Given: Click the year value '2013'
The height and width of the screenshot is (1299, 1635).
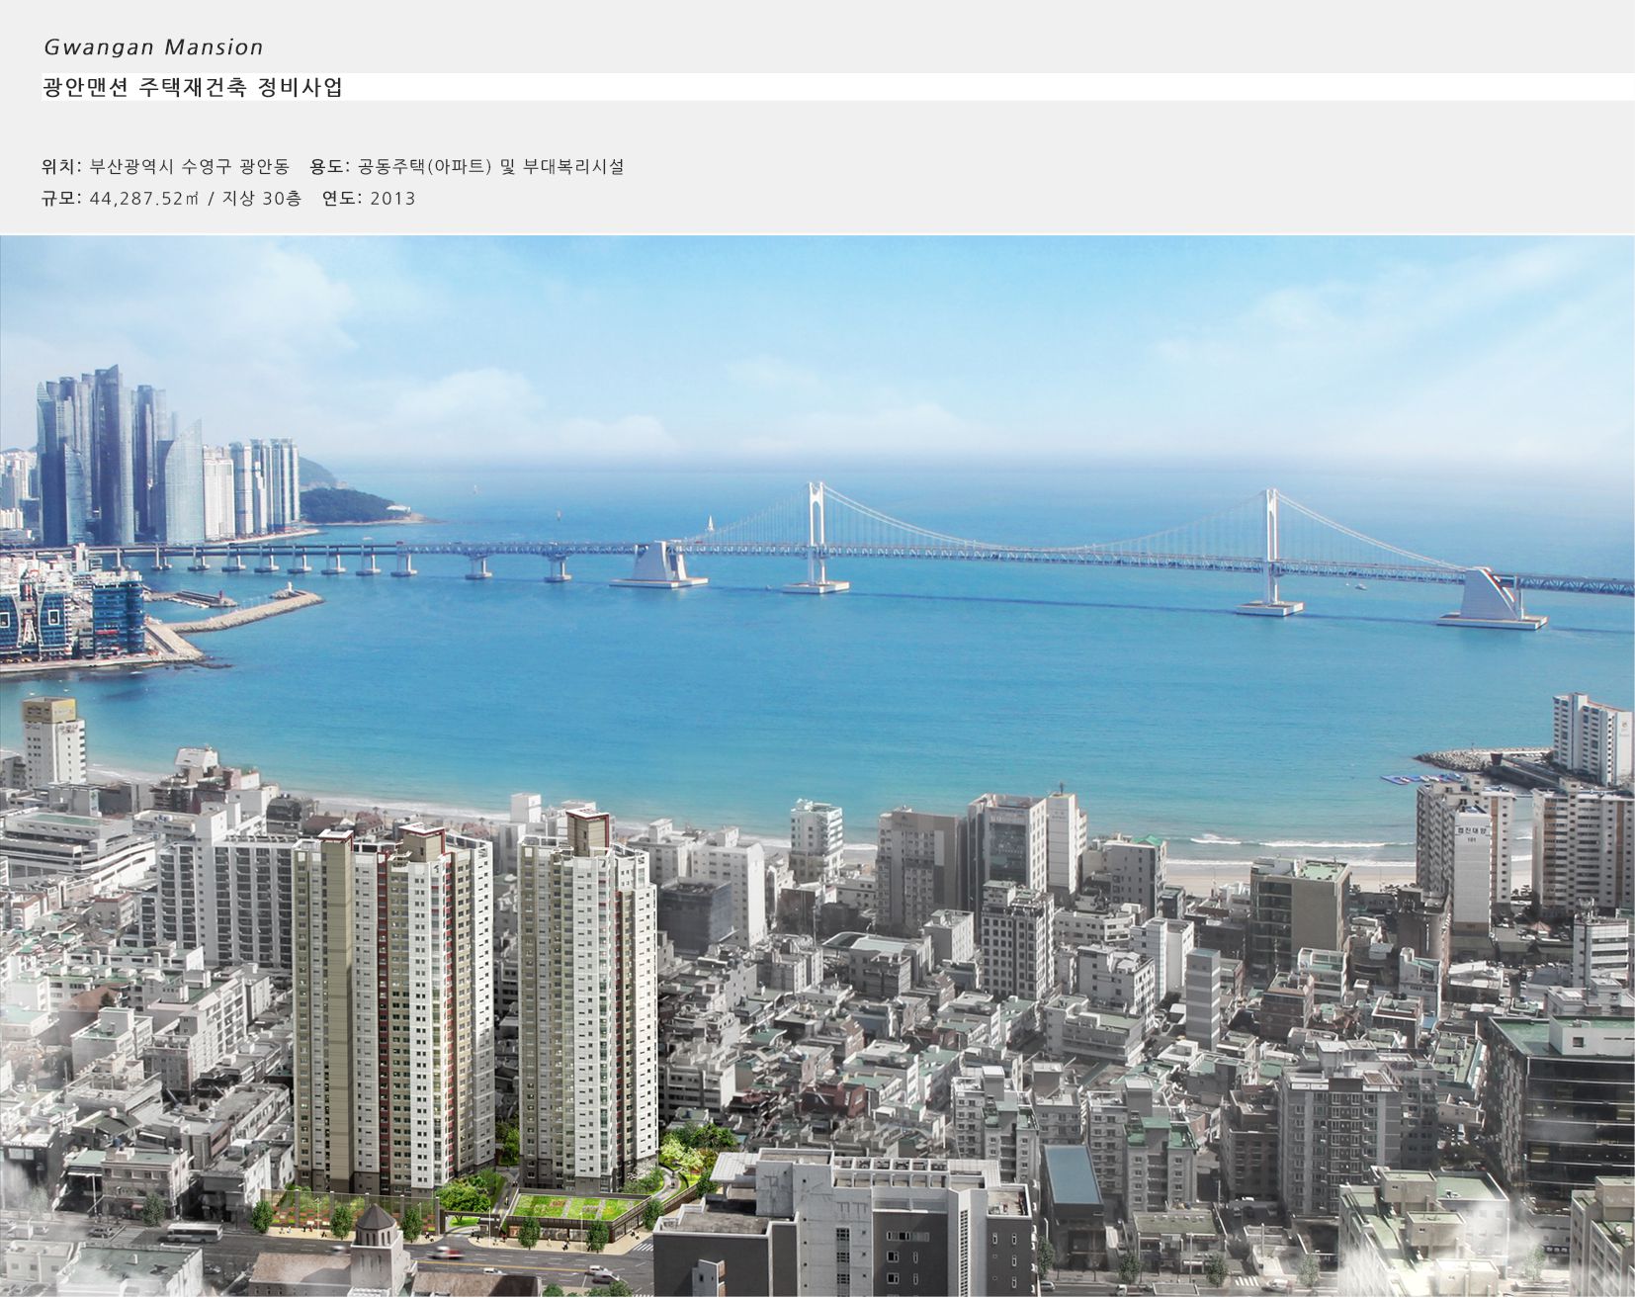Looking at the screenshot, I should pos(393,199).
